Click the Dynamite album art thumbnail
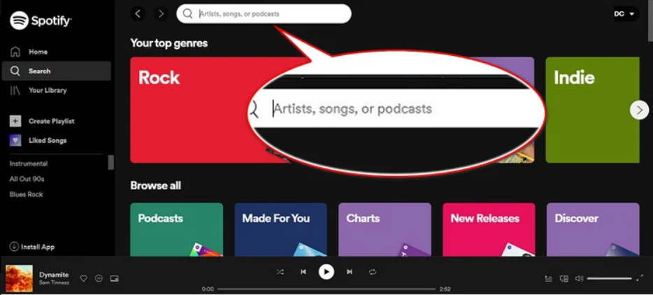Viewport: 653px width, 295px height. pyautogui.click(x=19, y=278)
